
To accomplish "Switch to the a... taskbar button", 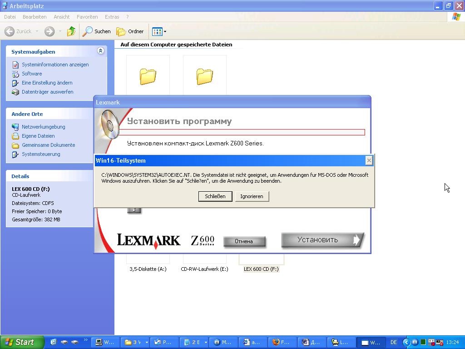I will click(x=252, y=343).
